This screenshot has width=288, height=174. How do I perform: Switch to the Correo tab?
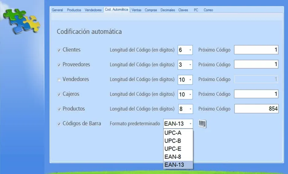point(208,10)
